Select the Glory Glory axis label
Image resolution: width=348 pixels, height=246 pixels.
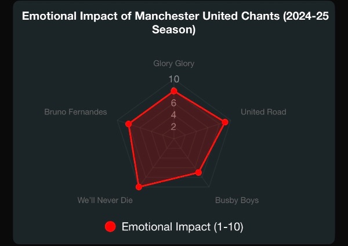click(x=174, y=63)
